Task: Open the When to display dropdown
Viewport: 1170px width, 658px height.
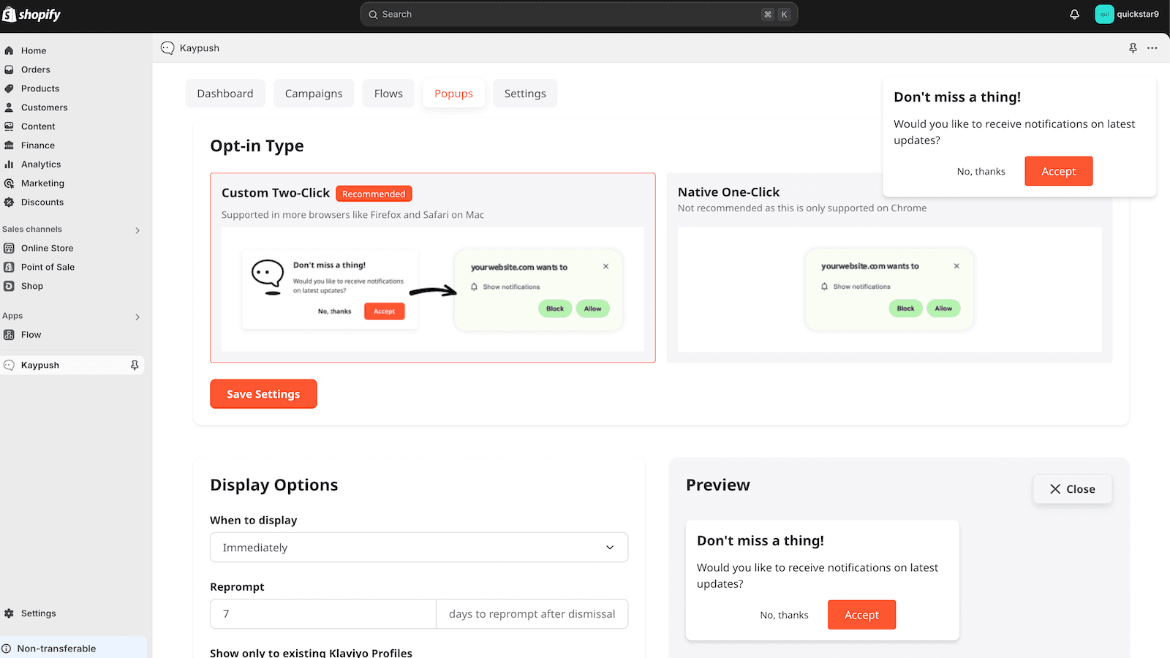Action: click(x=418, y=548)
